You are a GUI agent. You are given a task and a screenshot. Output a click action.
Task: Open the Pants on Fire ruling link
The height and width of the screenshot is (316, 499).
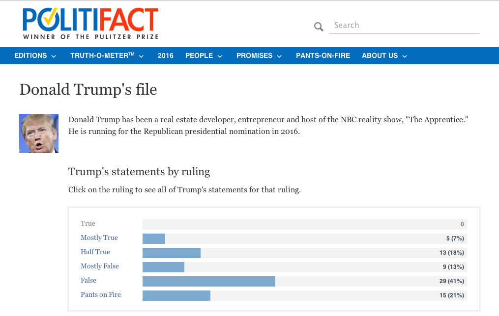pos(101,295)
